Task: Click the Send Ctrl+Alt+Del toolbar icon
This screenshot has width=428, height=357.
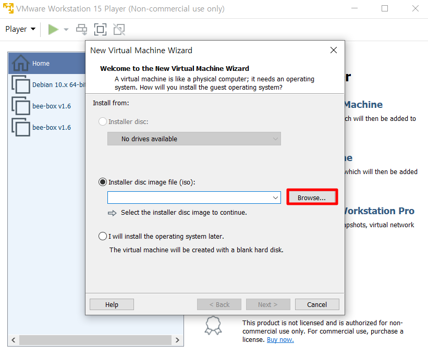Action: (x=82, y=30)
